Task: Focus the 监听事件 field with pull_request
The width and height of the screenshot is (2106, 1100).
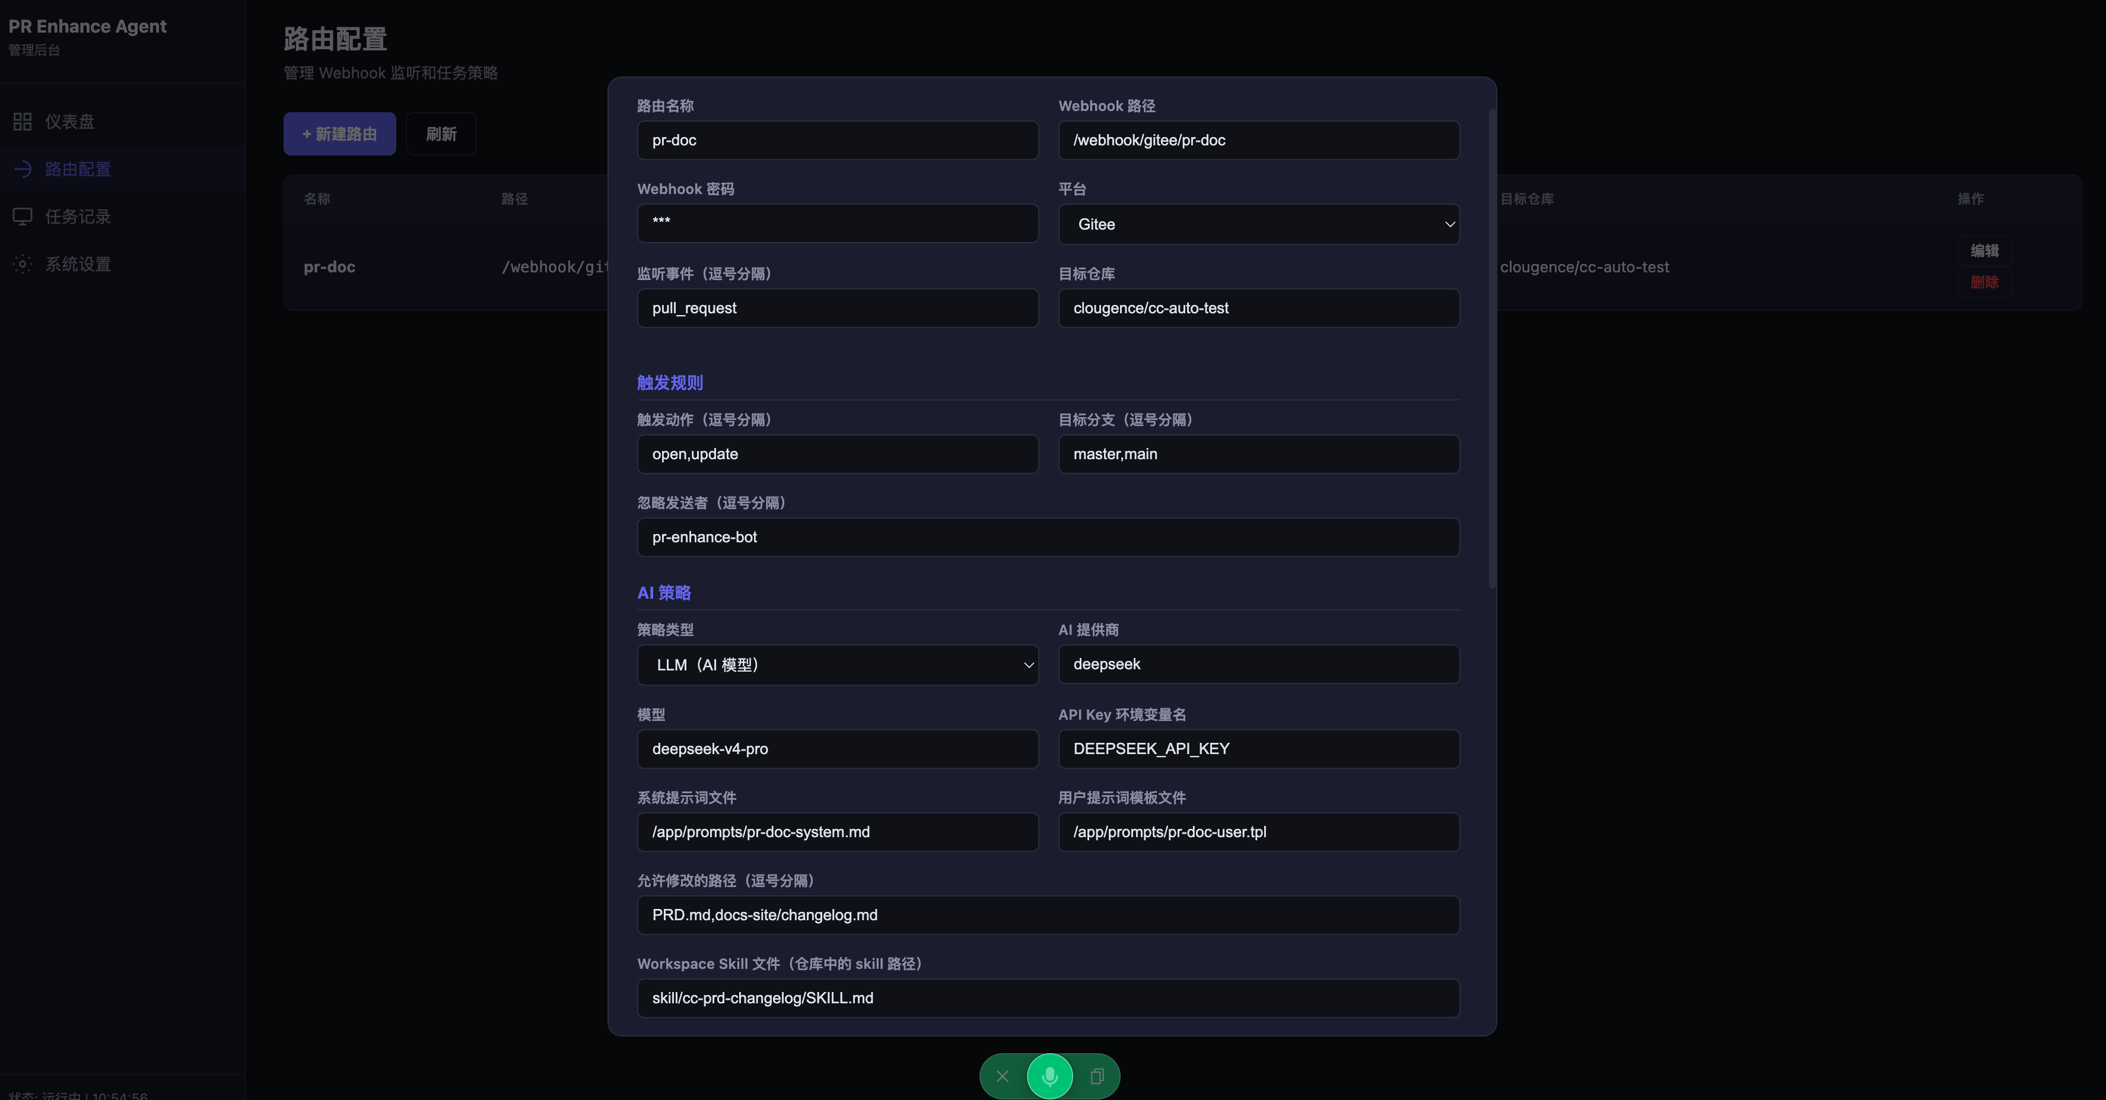Action: (838, 309)
